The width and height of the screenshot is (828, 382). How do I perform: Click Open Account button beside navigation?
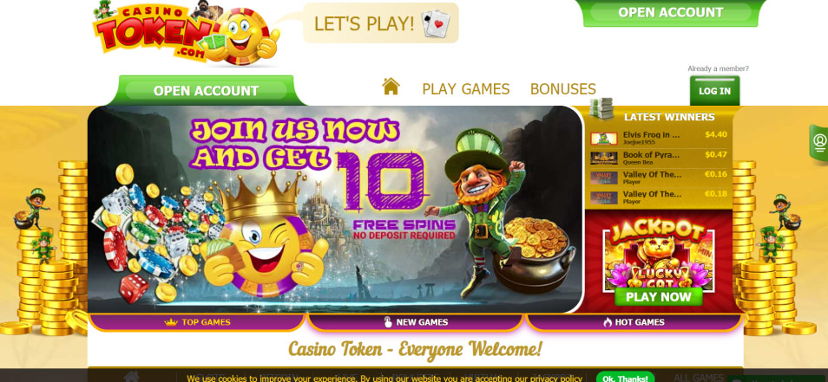click(206, 91)
